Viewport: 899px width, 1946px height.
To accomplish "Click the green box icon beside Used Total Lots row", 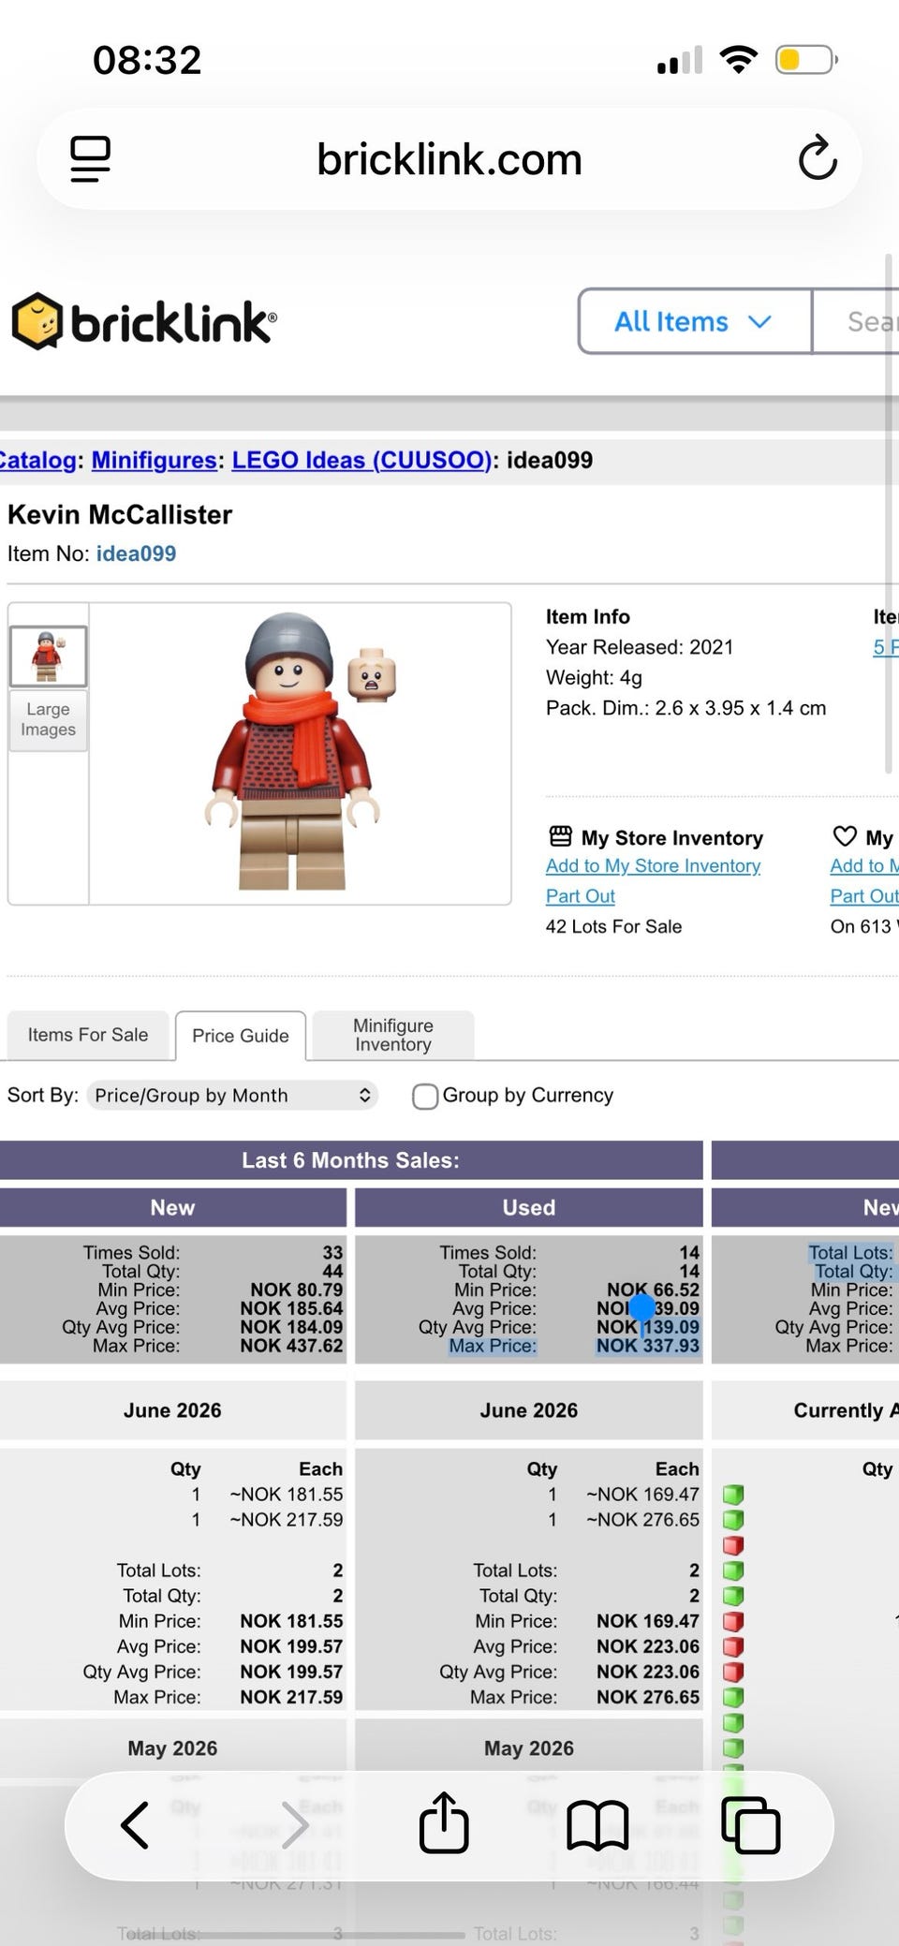I will pos(733,1570).
